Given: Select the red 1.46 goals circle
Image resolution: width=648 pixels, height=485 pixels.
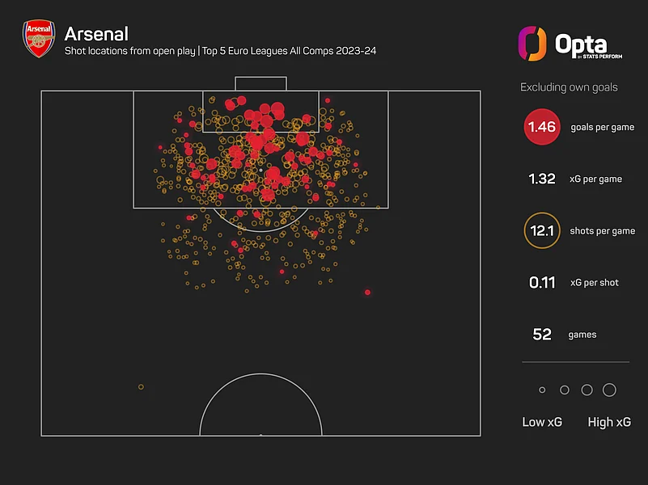Looking at the screenshot, I should (542, 127).
